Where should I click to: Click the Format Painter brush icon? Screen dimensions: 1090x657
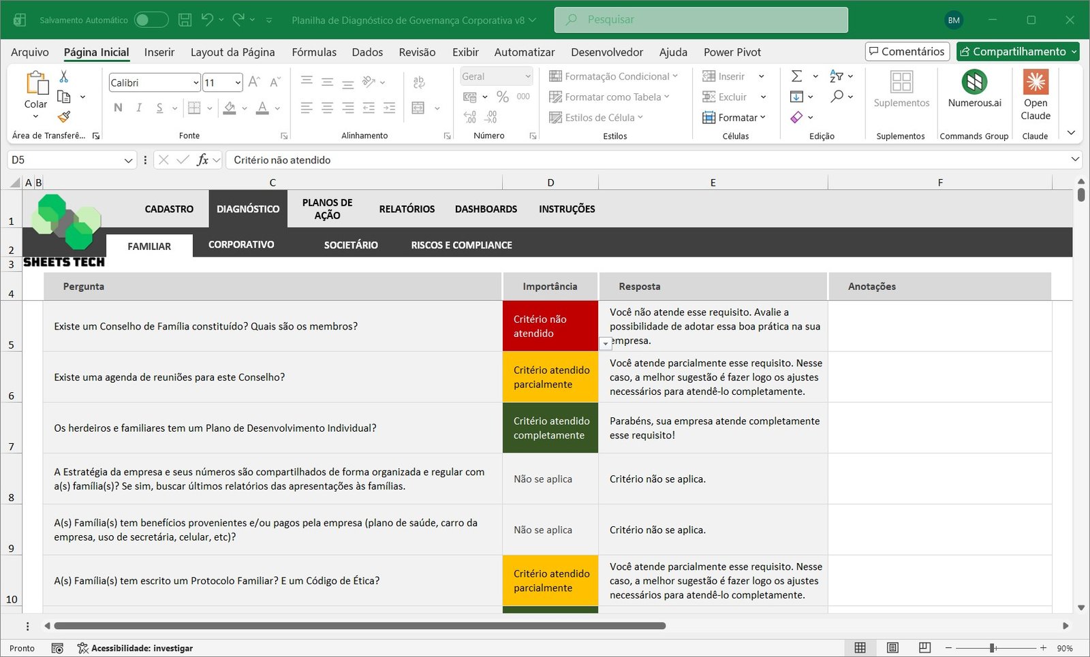(64, 117)
